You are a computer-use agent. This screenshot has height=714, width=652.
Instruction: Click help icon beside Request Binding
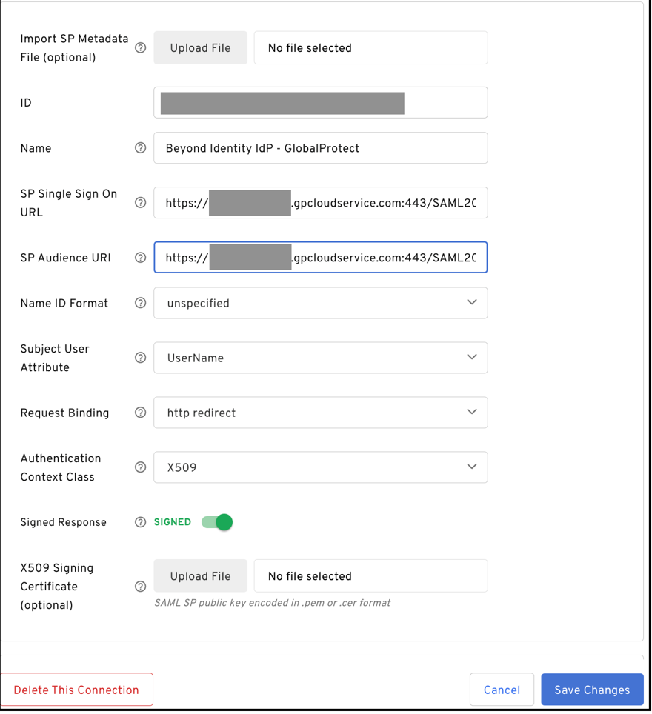tap(140, 413)
